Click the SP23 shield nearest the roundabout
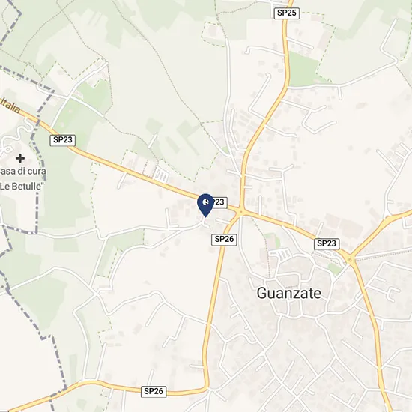 [327, 243]
